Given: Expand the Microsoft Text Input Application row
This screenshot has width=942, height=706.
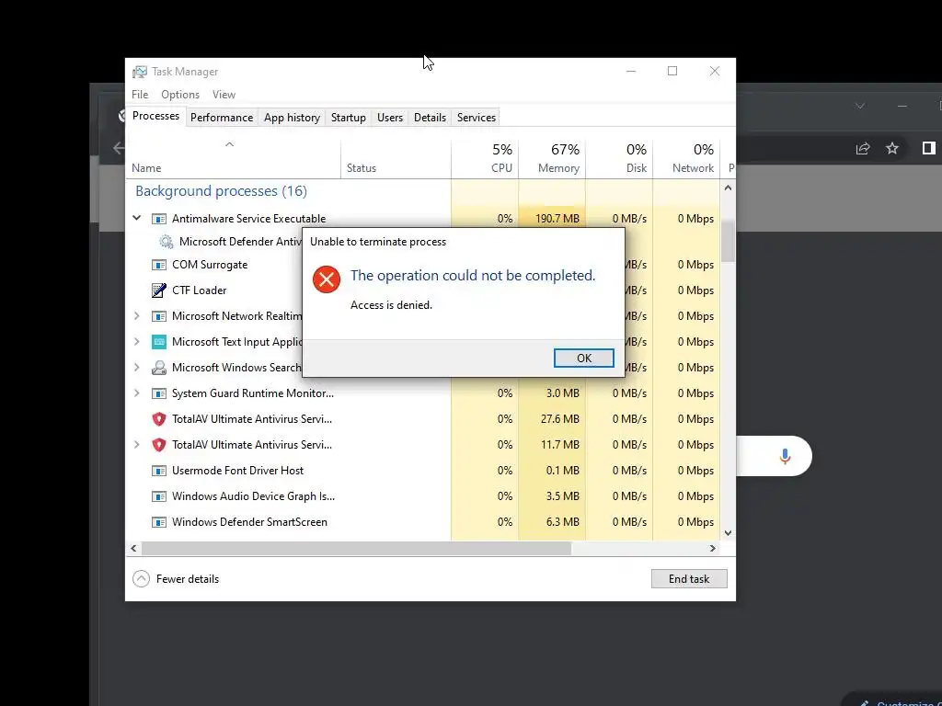Looking at the screenshot, I should 137,342.
